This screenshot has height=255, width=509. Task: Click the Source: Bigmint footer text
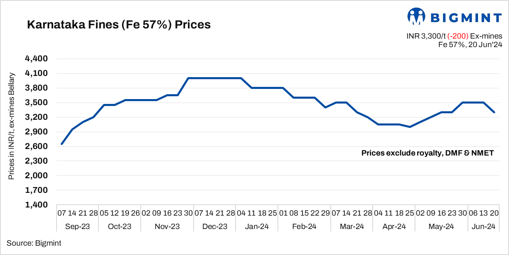(x=34, y=243)
